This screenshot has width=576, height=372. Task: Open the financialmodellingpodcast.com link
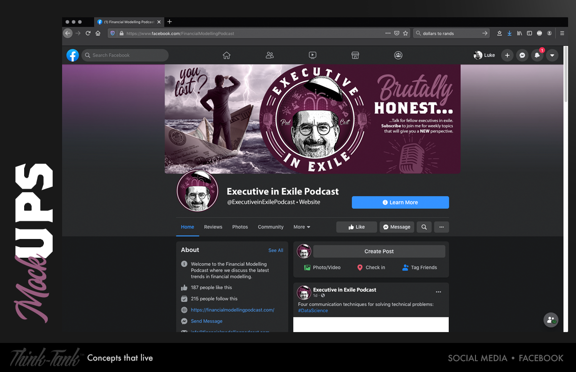pos(233,310)
